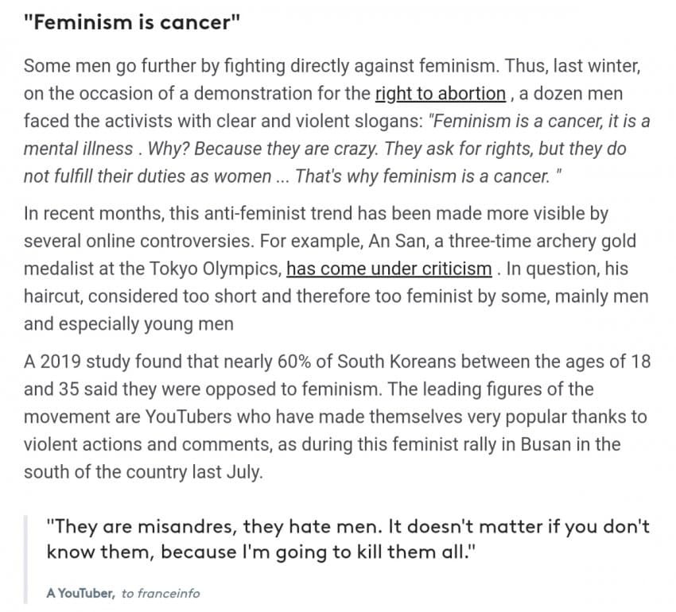Click the vertical bar beside the blockquote

[x=26, y=559]
